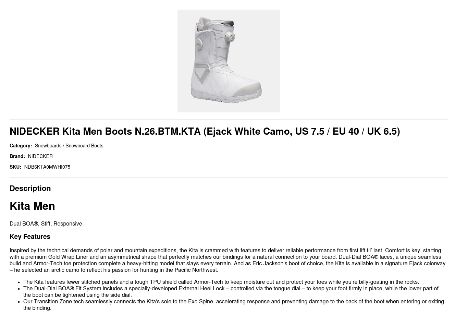The height and width of the screenshot is (327, 455).
Task: Click the NIDECKER Kita Men Boots title
Action: point(205,131)
